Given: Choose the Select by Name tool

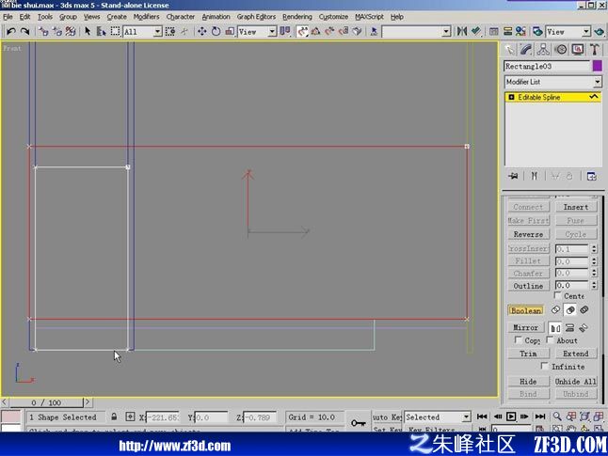Looking at the screenshot, I should click(102, 31).
